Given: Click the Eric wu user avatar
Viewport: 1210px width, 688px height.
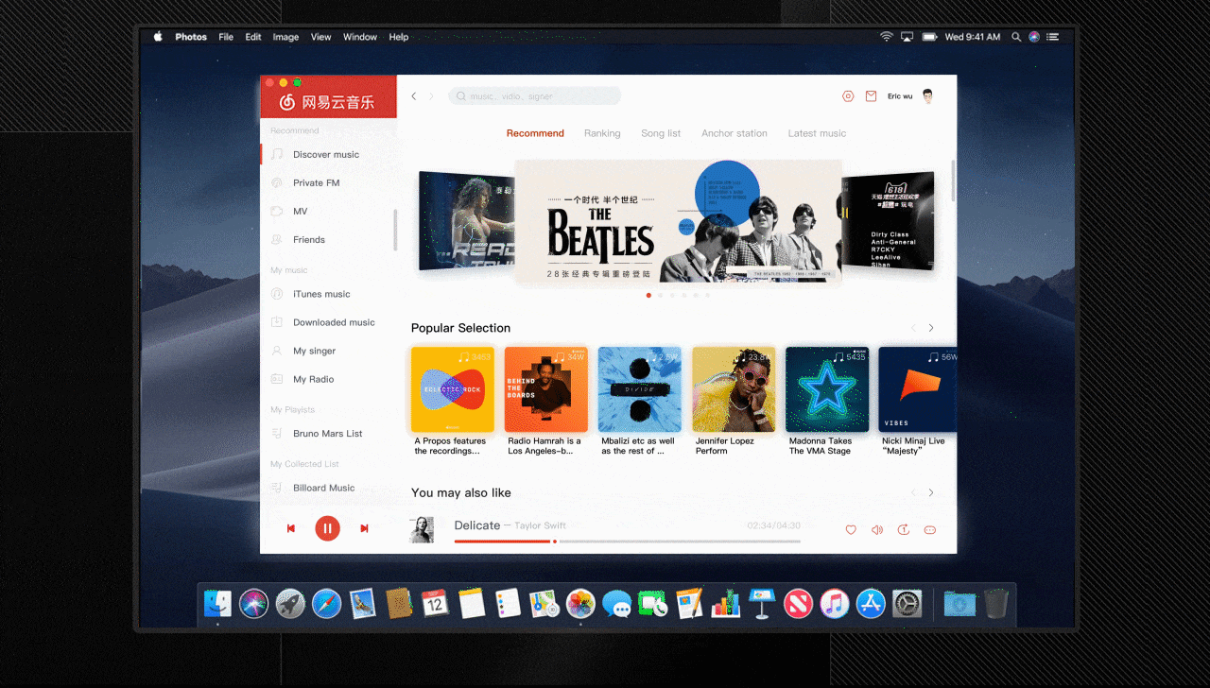Looking at the screenshot, I should coord(927,96).
